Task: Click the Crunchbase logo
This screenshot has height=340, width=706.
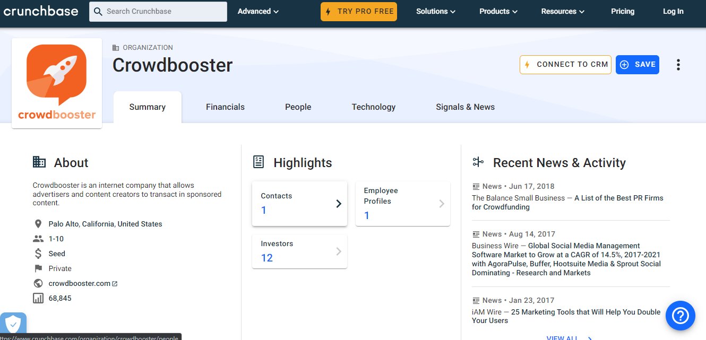Action: [x=41, y=11]
